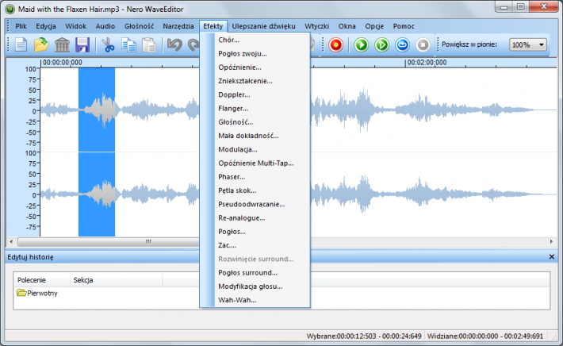Choose Chór... effect
The height and width of the screenshot is (346, 563).
pos(255,40)
